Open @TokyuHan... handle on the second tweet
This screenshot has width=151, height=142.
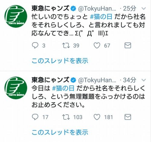(97, 80)
